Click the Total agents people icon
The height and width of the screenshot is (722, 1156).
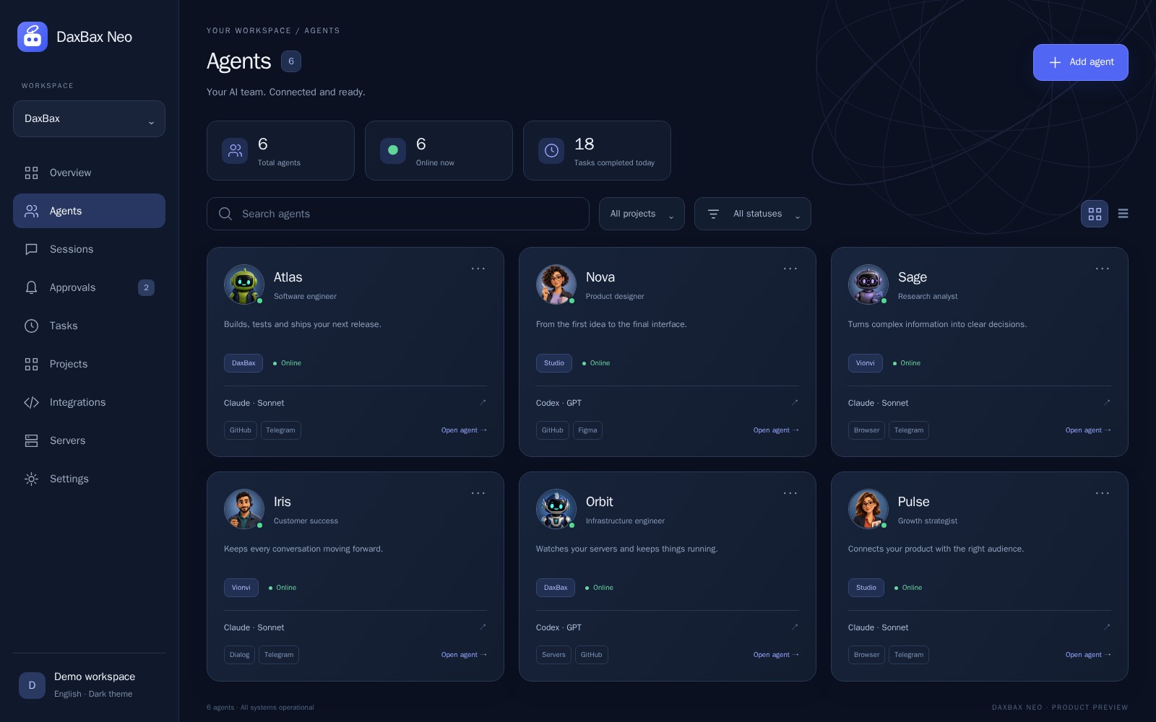tap(235, 150)
